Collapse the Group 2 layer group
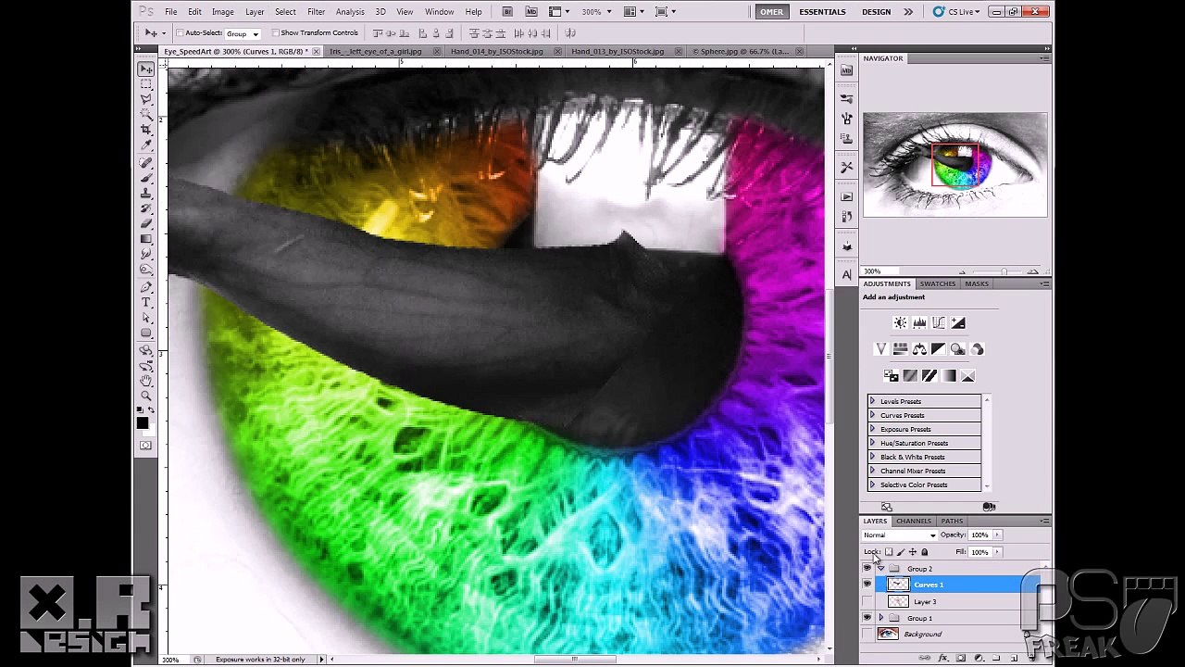 880,568
